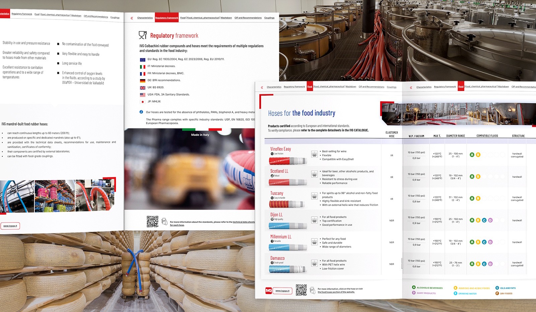Click the datasheet icon in Vinoflex Easy row

coord(314,154)
